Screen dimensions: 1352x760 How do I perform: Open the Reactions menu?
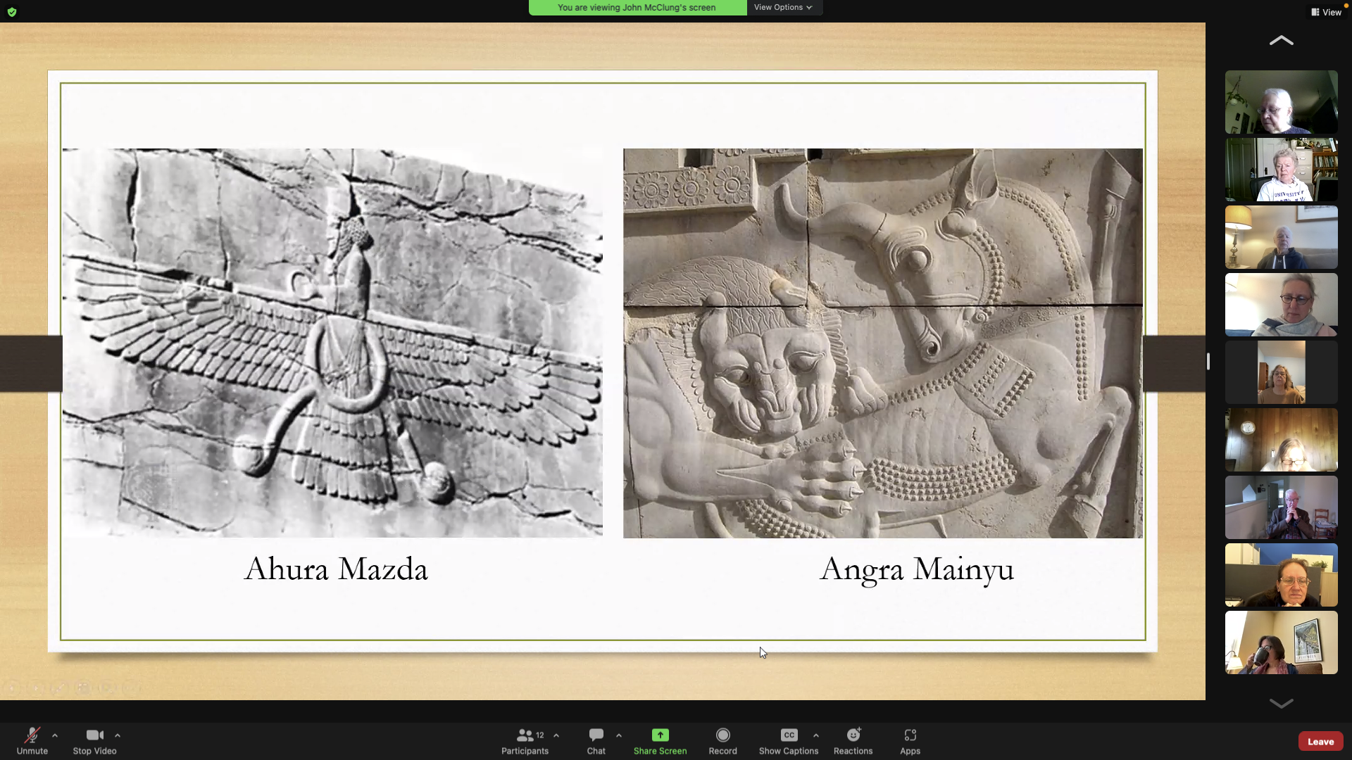click(853, 741)
